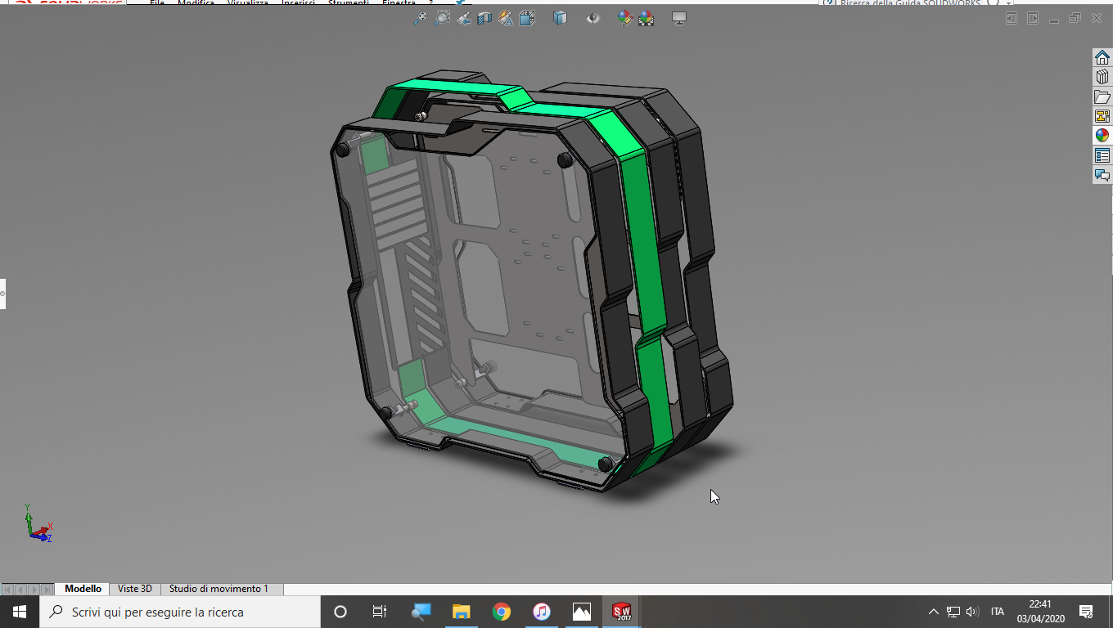Click the ITA language indicator
This screenshot has width=1113, height=628.
(x=998, y=612)
